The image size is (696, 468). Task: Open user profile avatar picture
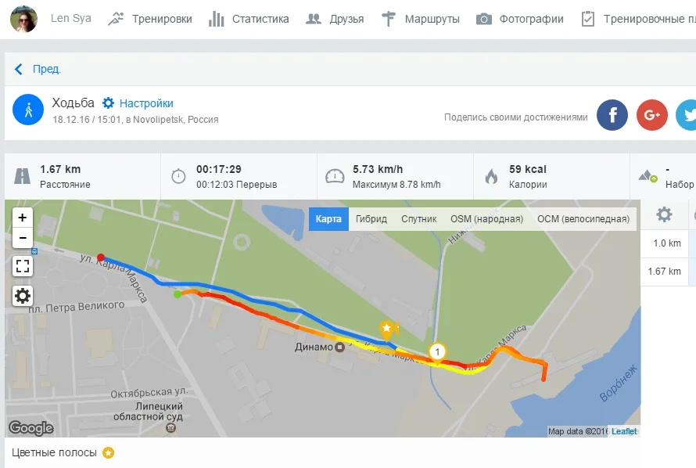(23, 19)
